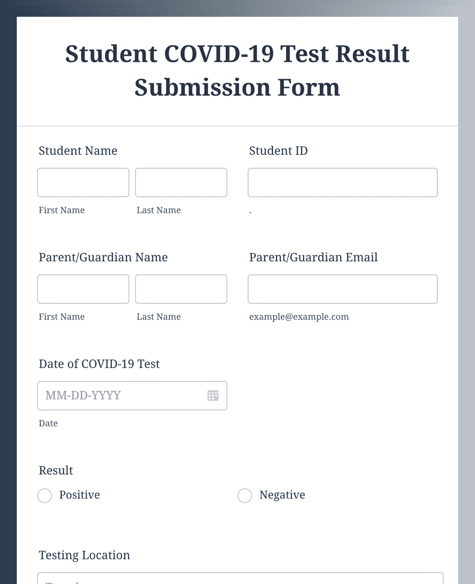Click into the Student ID input box
Viewport: 475px width, 584px height.
pos(343,183)
